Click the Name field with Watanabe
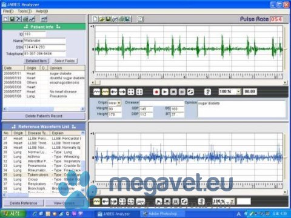 [x=45, y=41]
